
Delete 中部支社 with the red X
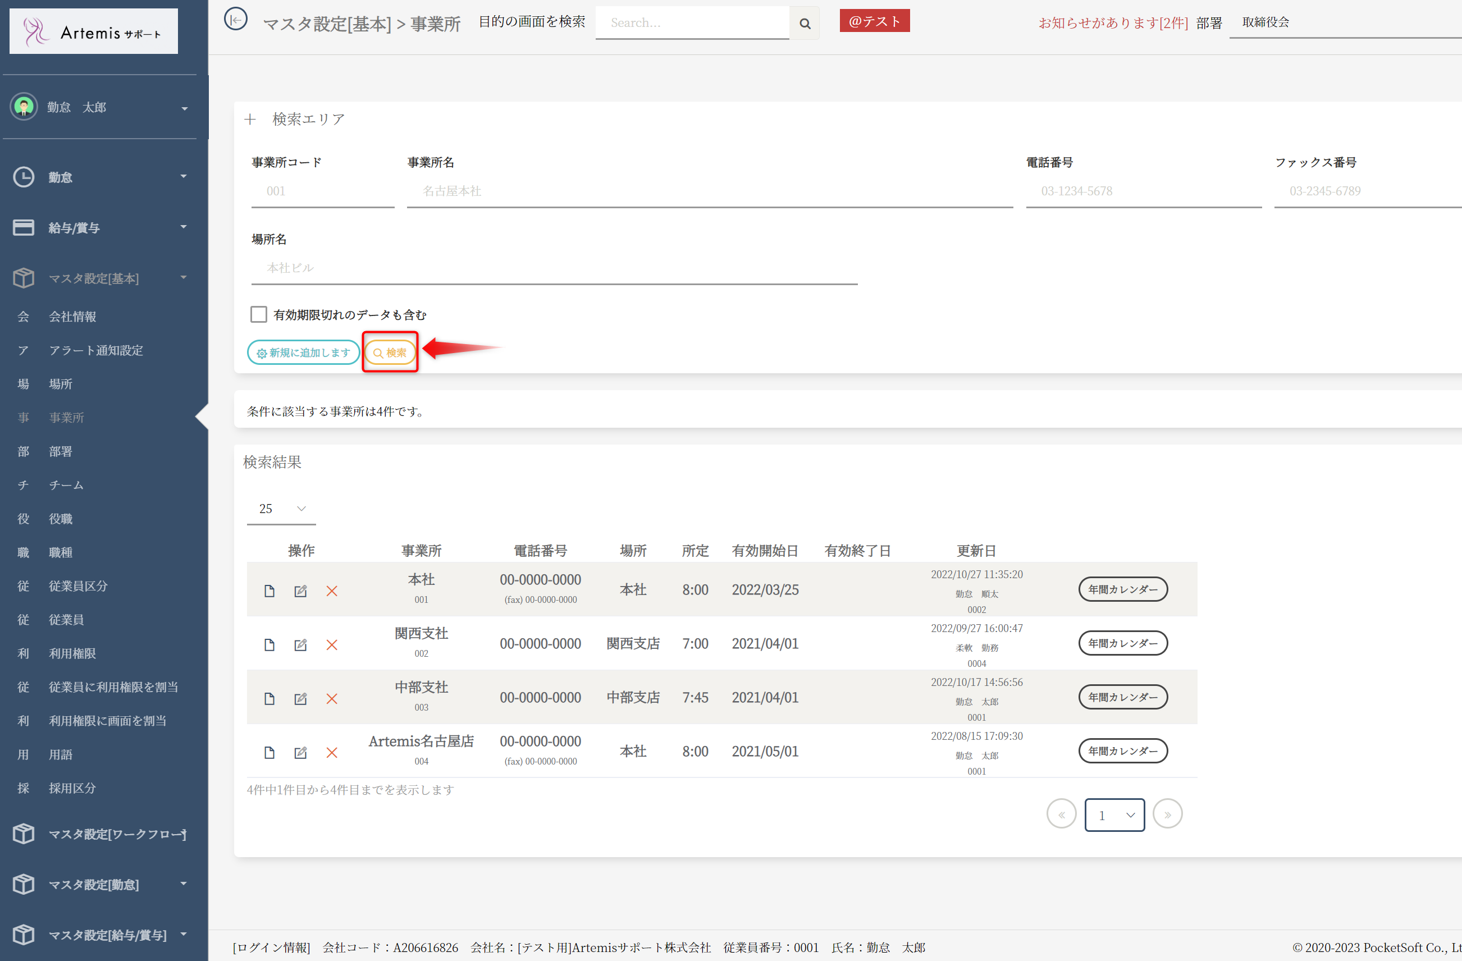point(332,699)
